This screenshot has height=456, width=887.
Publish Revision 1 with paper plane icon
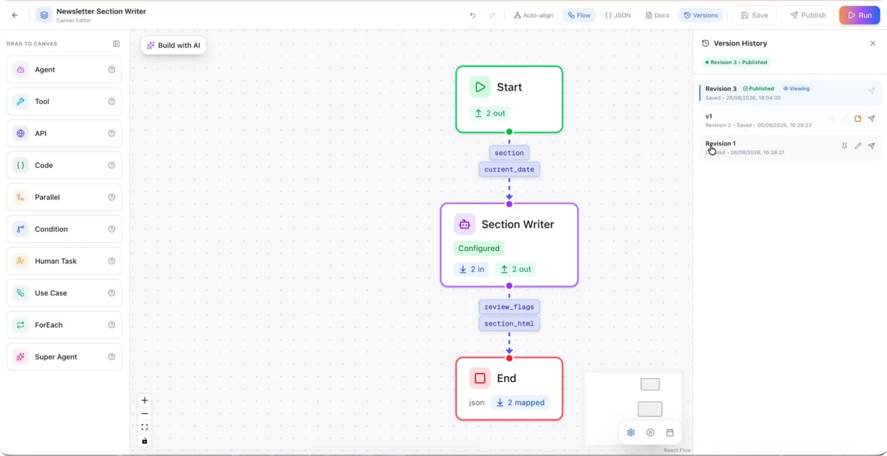click(871, 146)
